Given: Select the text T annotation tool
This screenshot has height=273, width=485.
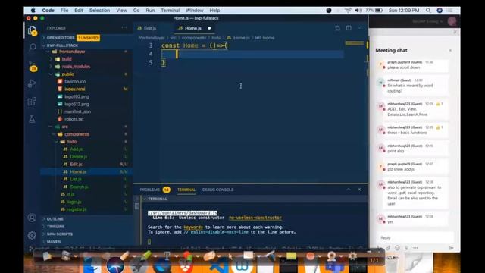Looking at the screenshot, I should 167,256.
